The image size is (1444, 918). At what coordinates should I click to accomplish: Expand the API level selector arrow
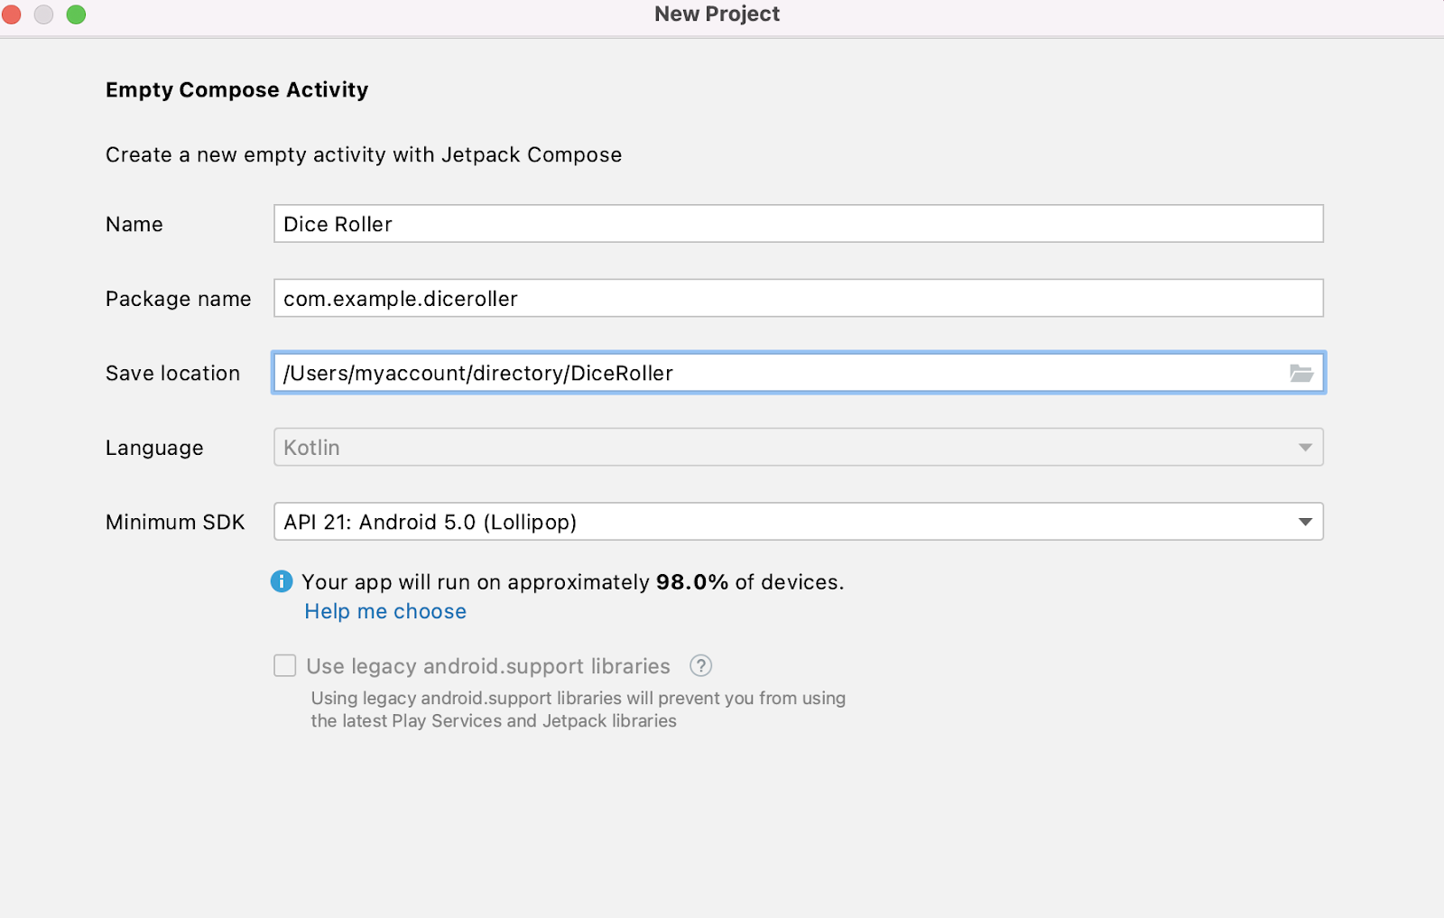(1303, 522)
